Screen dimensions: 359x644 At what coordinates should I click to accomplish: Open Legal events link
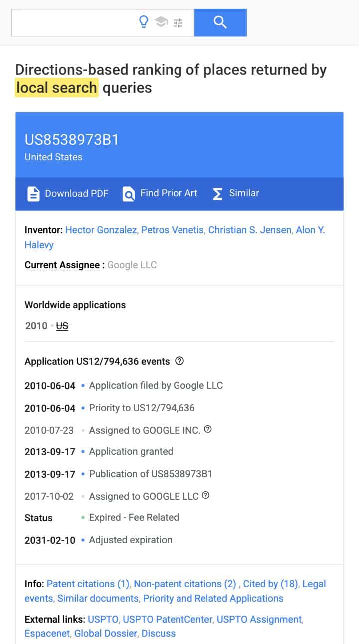314,584
